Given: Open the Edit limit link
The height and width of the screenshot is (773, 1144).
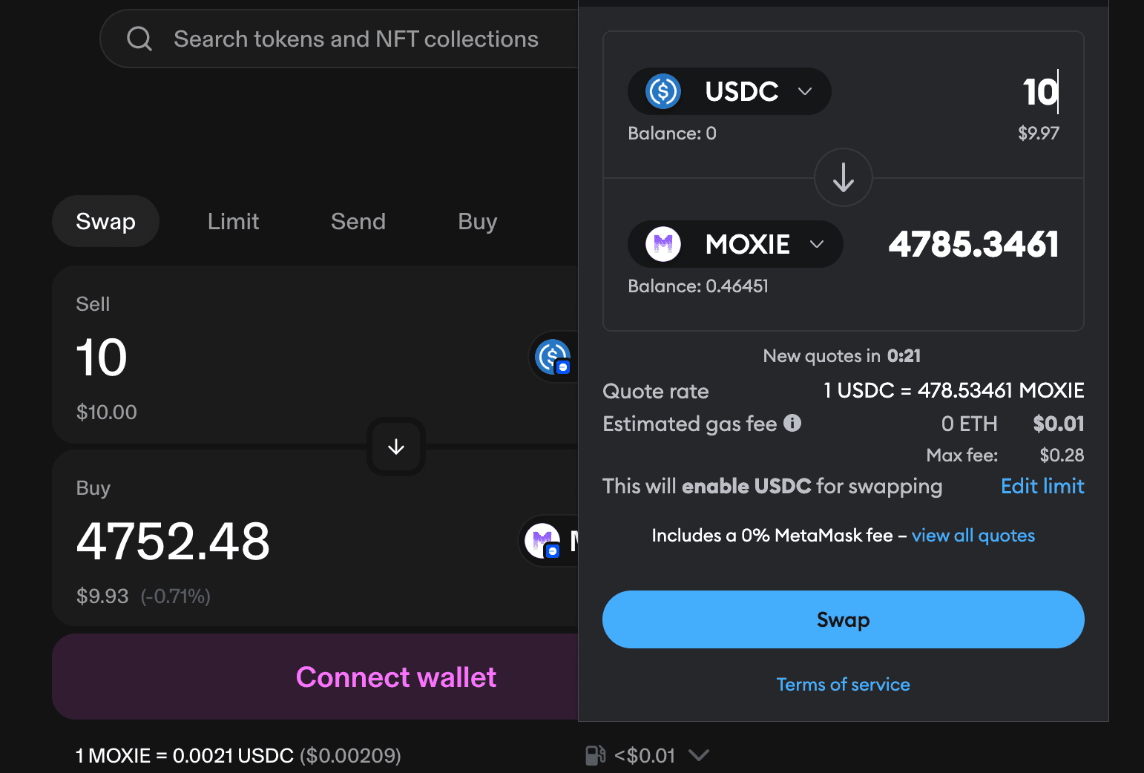Looking at the screenshot, I should coord(1042,486).
